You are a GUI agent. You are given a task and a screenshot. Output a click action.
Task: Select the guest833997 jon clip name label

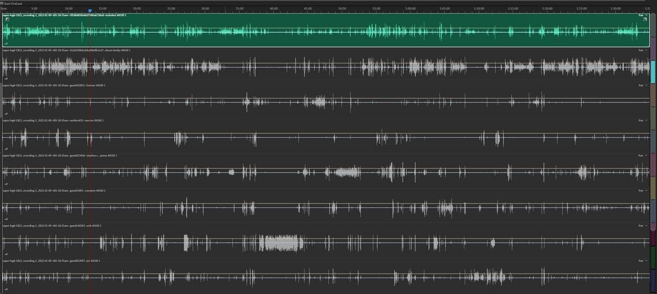tap(50, 261)
